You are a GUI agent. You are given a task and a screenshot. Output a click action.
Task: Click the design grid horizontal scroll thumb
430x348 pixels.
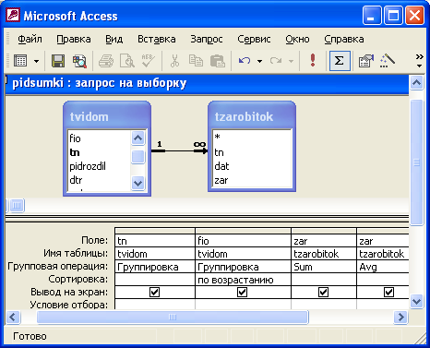[173, 317]
